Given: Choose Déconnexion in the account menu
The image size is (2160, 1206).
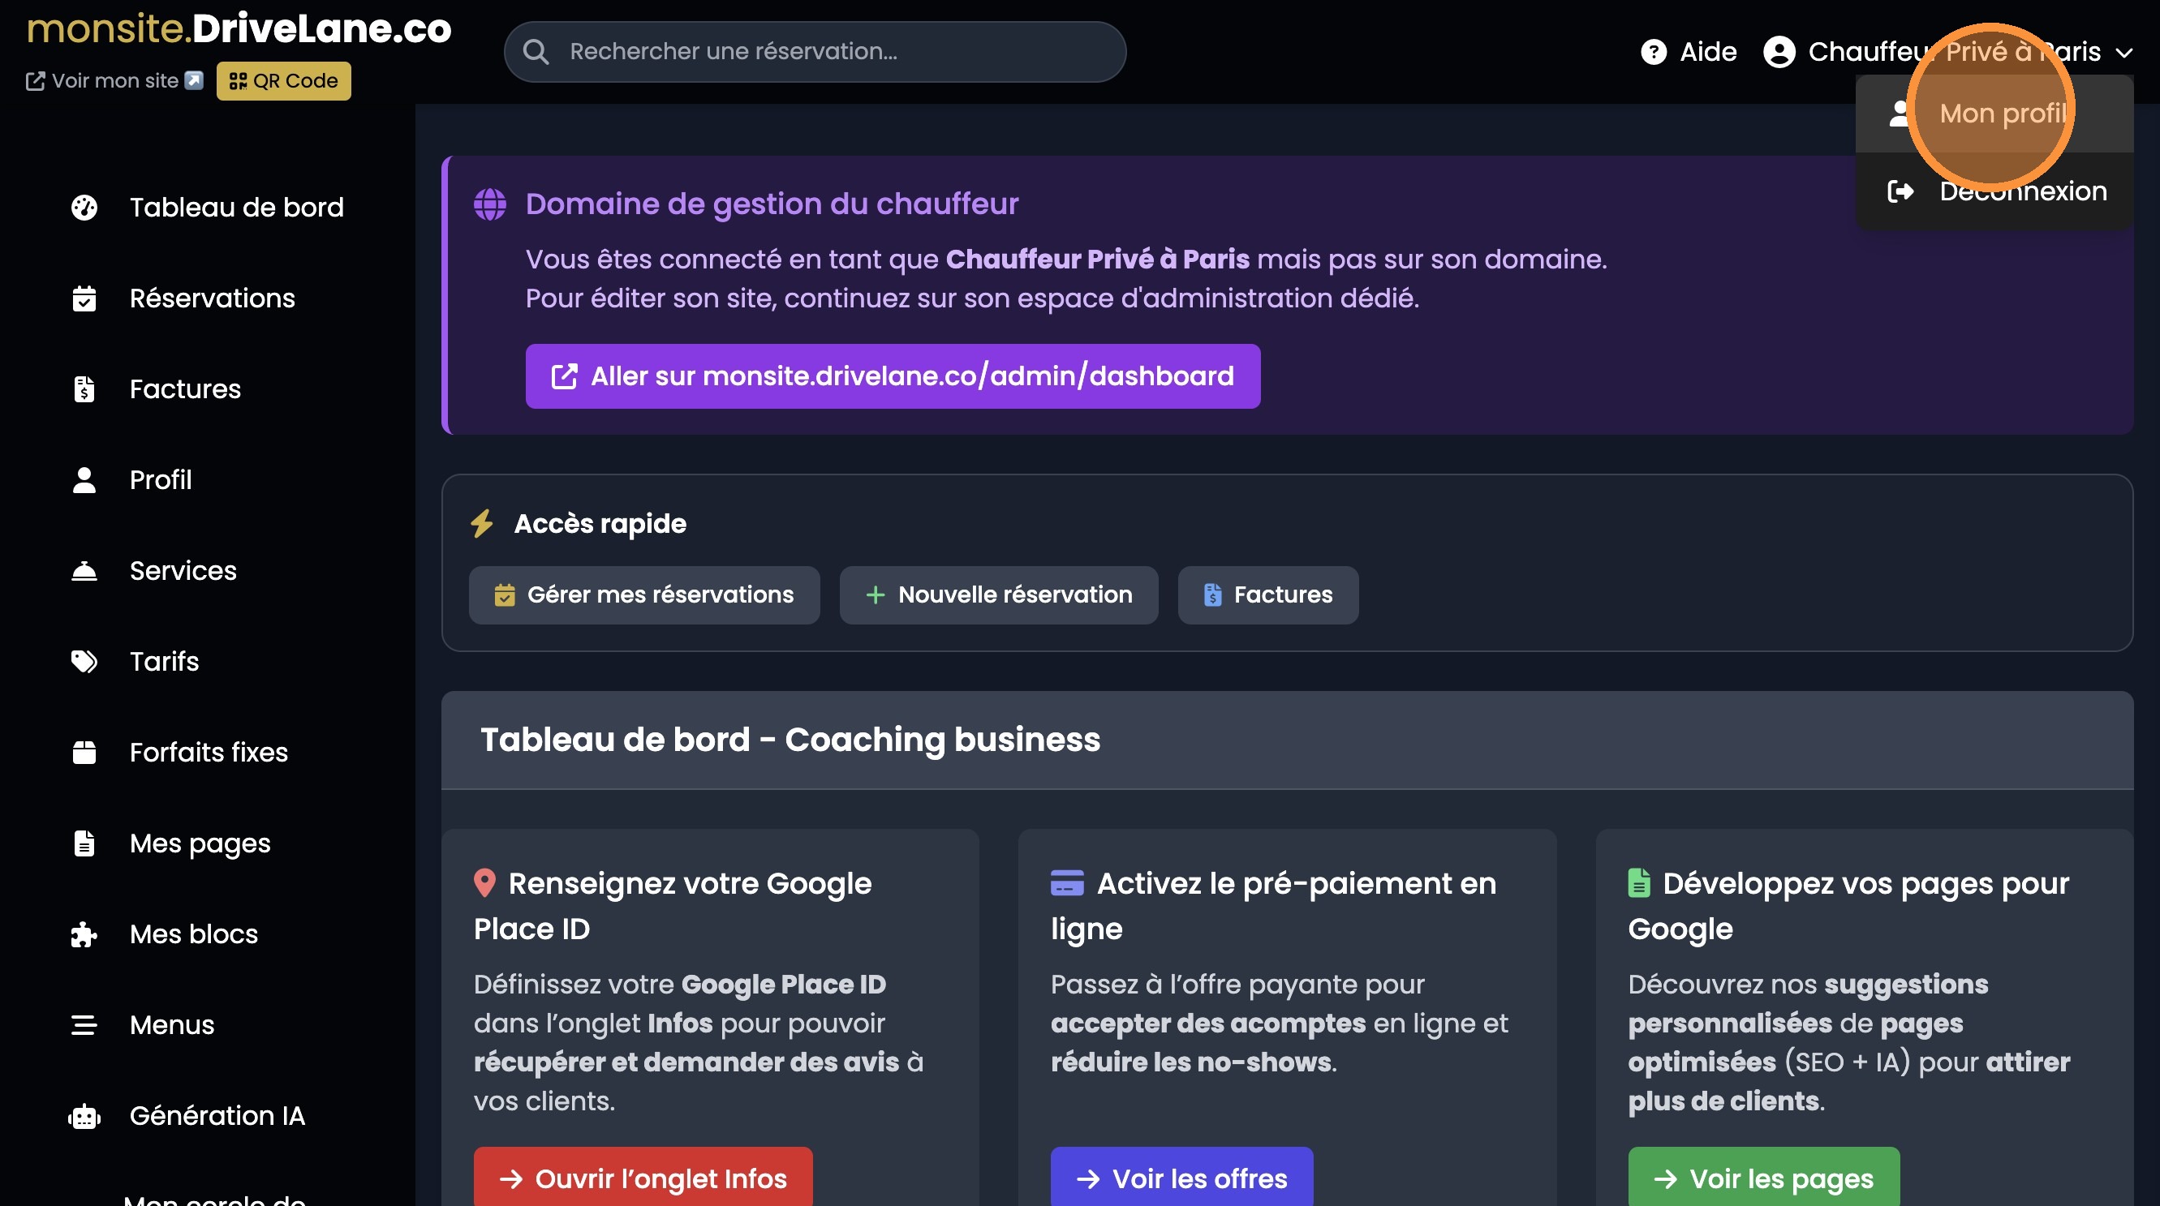Looking at the screenshot, I should click(2021, 191).
